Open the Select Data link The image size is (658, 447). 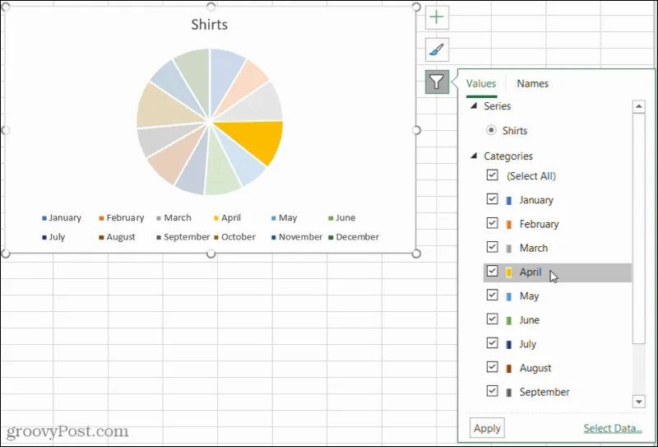point(613,429)
